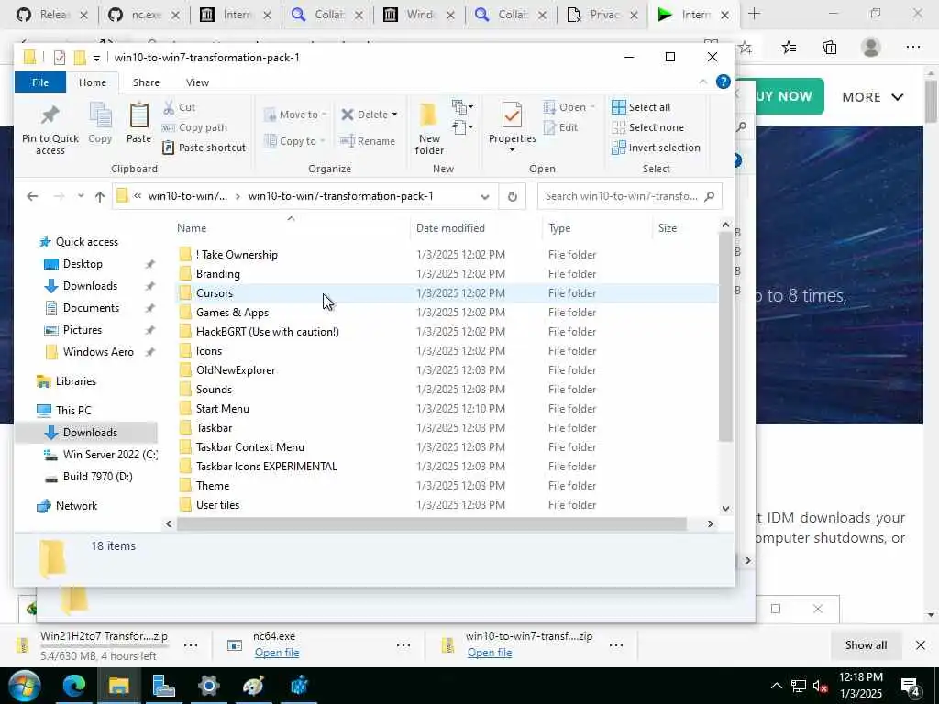Expand the MORE menu on webpage
This screenshot has width=939, height=704.
coord(873,97)
